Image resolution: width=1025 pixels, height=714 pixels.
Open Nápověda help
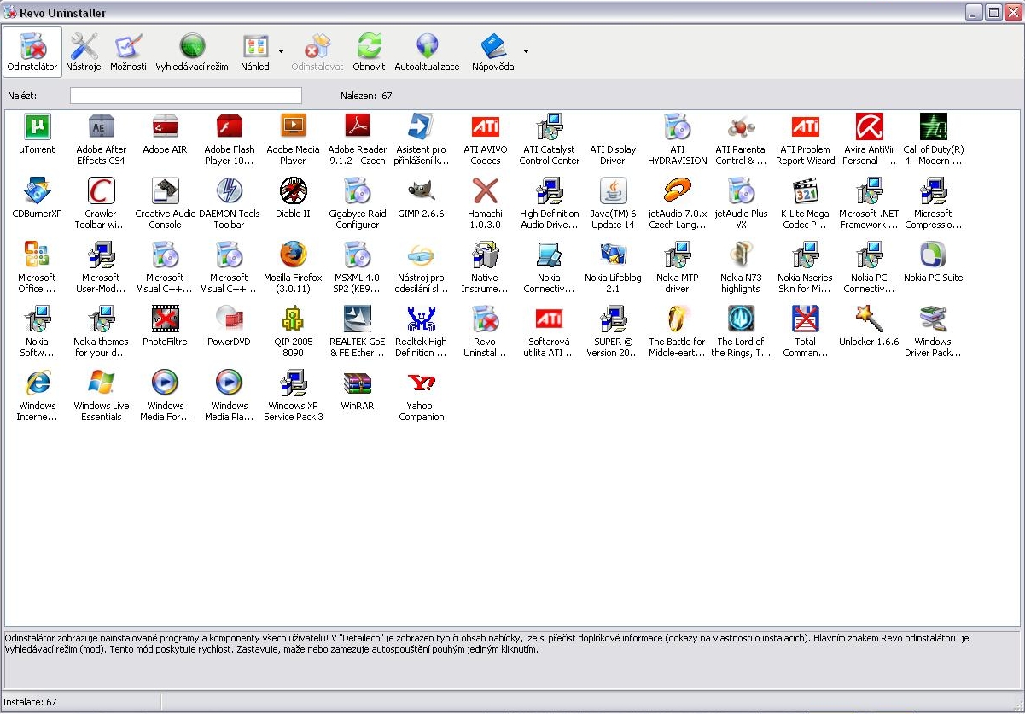(x=493, y=52)
